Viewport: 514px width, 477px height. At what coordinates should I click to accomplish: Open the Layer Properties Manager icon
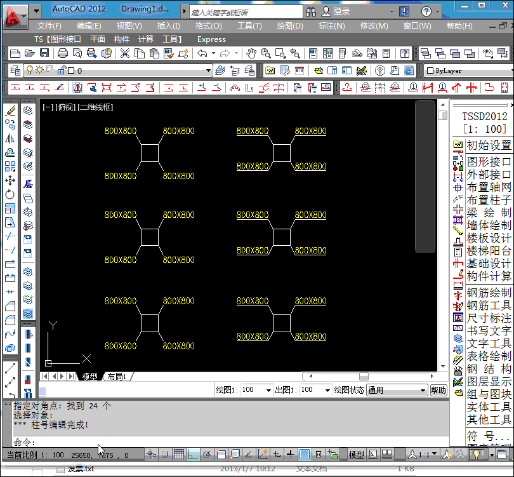point(15,71)
